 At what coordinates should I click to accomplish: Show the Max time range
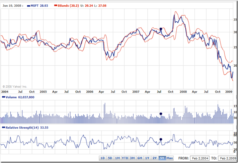tap(170, 158)
